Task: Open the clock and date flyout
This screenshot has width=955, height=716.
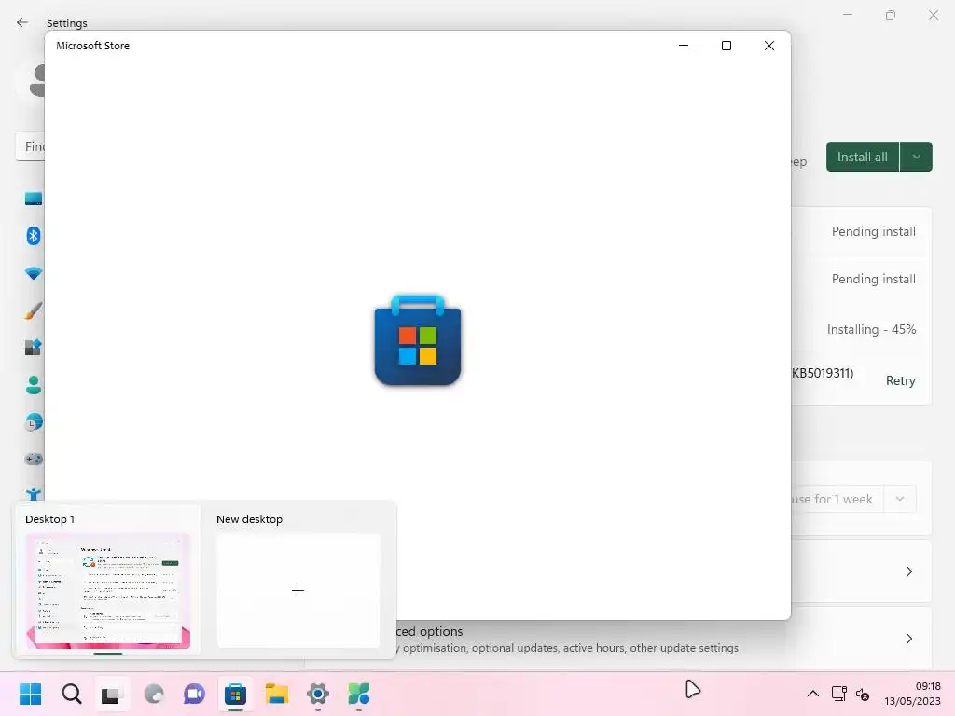Action: (x=912, y=694)
